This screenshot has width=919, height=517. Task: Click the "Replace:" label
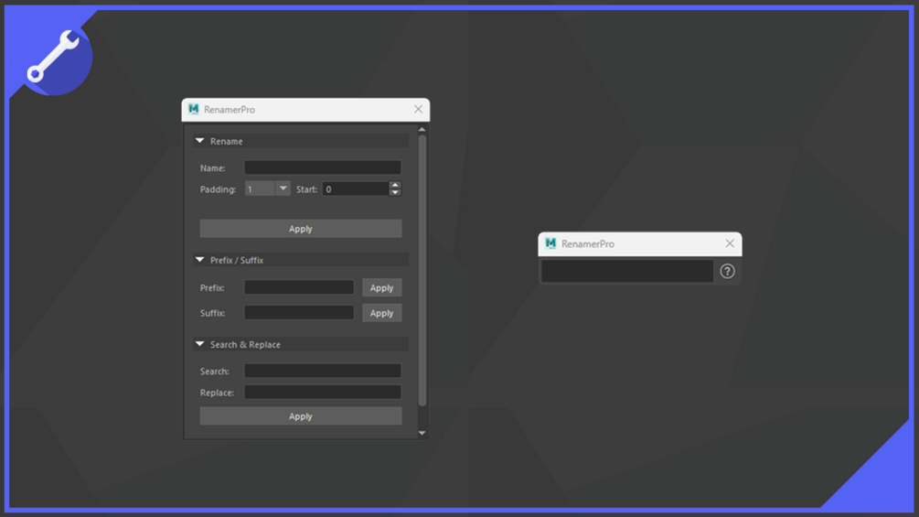click(217, 393)
